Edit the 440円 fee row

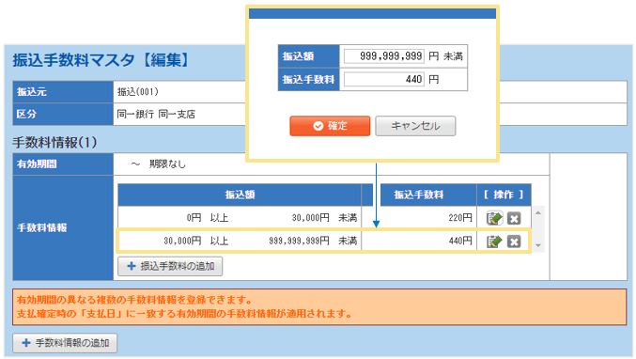tap(494, 242)
